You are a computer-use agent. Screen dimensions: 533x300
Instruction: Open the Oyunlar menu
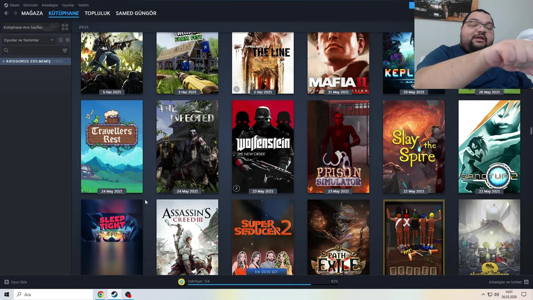[x=68, y=5]
